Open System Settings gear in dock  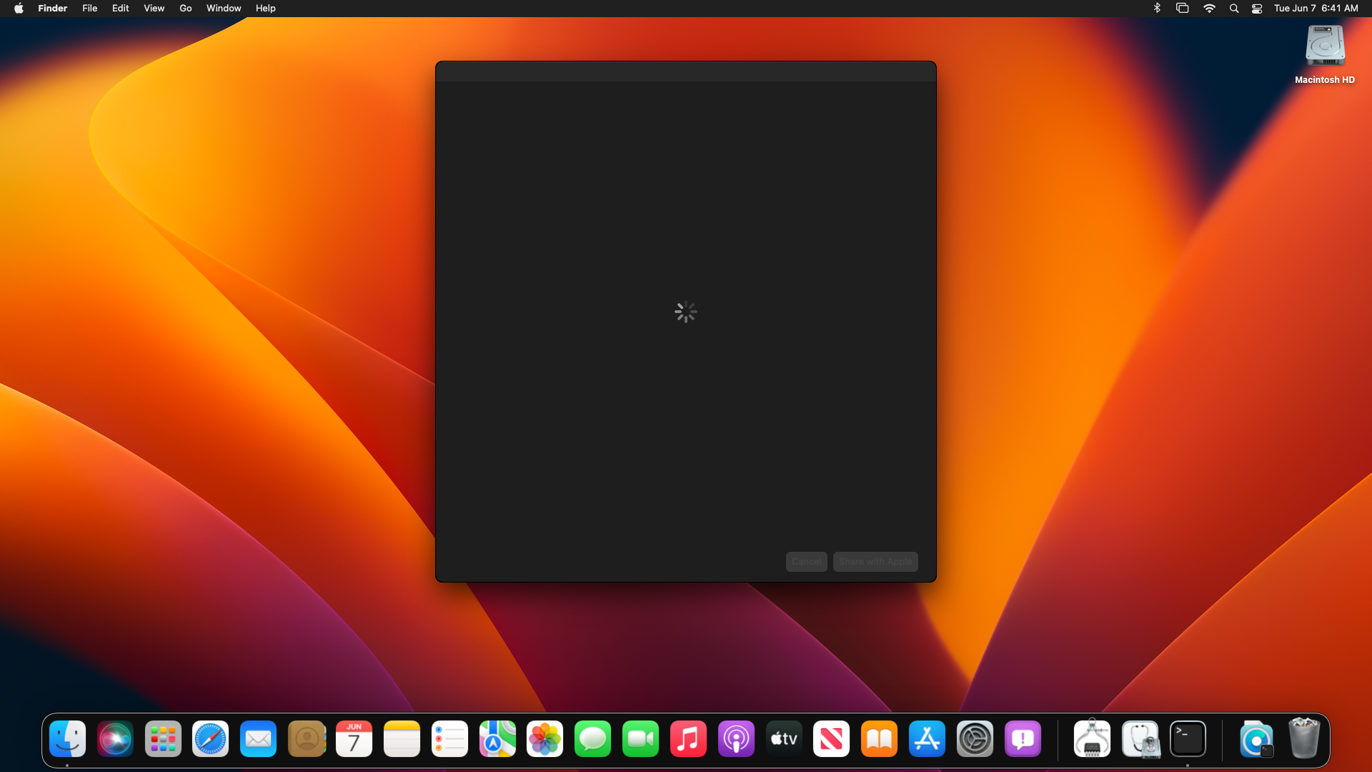coord(975,739)
